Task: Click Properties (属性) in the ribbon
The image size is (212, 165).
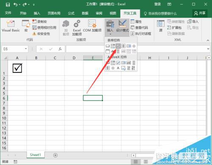Action: coord(136,22)
